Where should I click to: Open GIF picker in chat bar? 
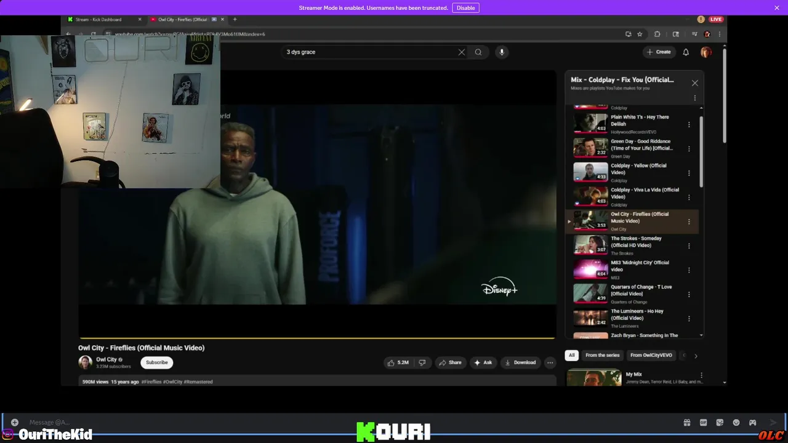[704, 422]
